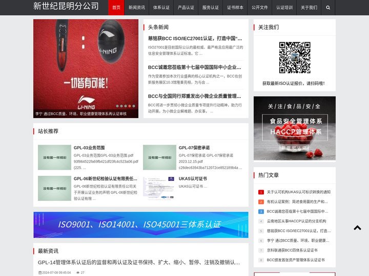Open headline BCC与全国同行郑重发出小微企业质量管理
The image size is (369, 276).
pos(194,96)
